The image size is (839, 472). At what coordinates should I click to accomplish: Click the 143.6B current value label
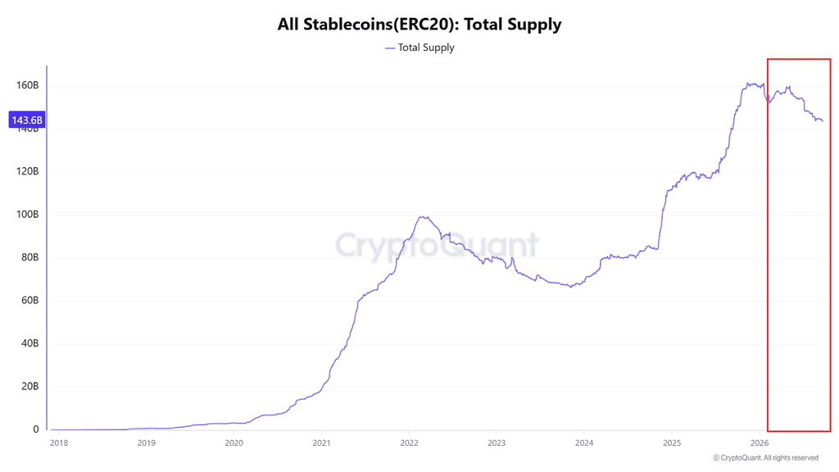[x=27, y=120]
